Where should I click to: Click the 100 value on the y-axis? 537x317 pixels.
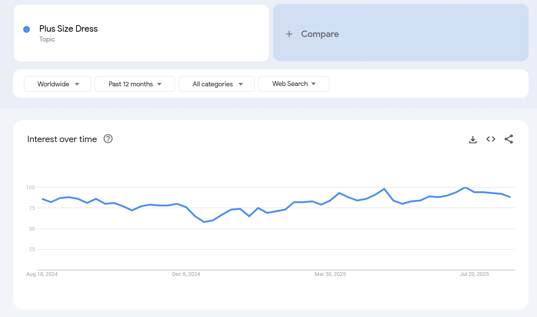tap(31, 187)
